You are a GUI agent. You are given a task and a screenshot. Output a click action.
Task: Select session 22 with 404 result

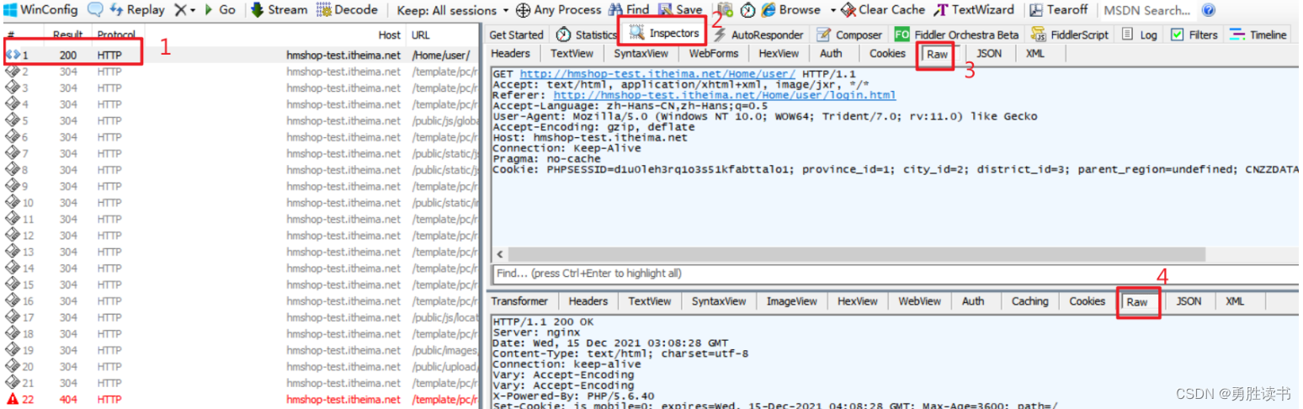pyautogui.click(x=241, y=400)
